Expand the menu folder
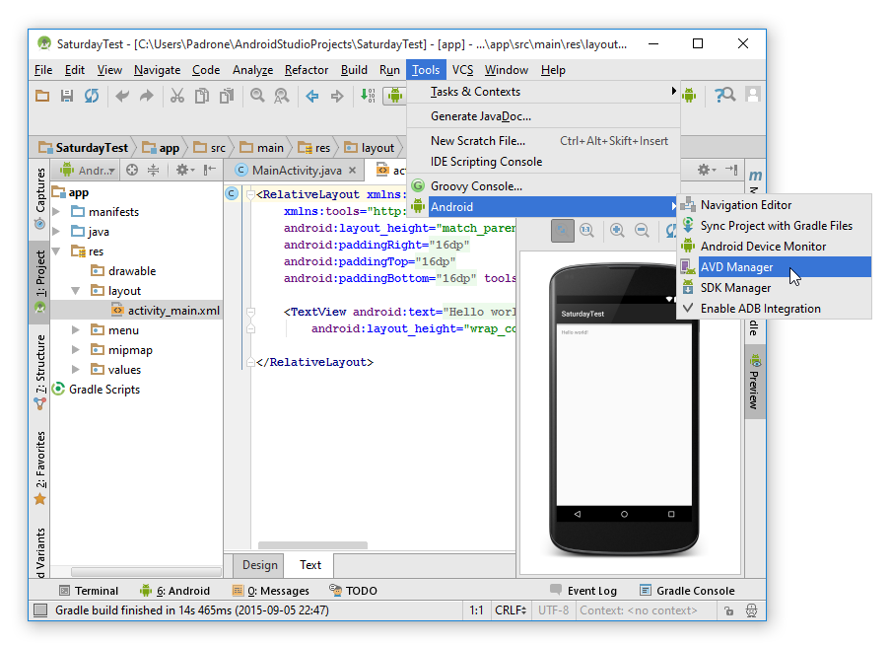Screen dimensions: 891x645 76,329
